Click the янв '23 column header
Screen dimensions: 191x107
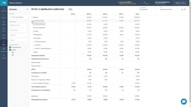73,14
